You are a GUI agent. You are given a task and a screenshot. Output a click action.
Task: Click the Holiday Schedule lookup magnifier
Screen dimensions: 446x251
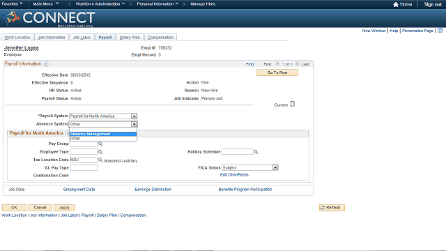click(256, 152)
